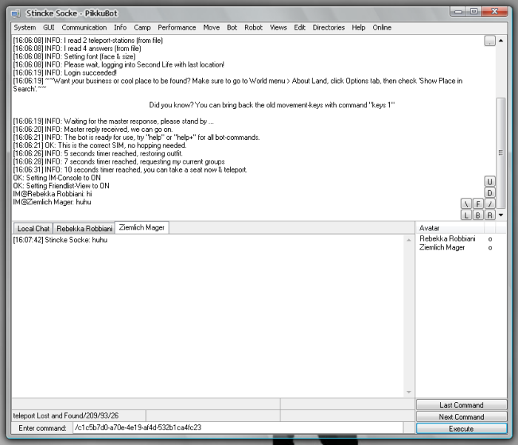Click the small dot button above log scrollbar
Image resolution: width=518 pixels, height=445 pixels.
[x=490, y=41]
